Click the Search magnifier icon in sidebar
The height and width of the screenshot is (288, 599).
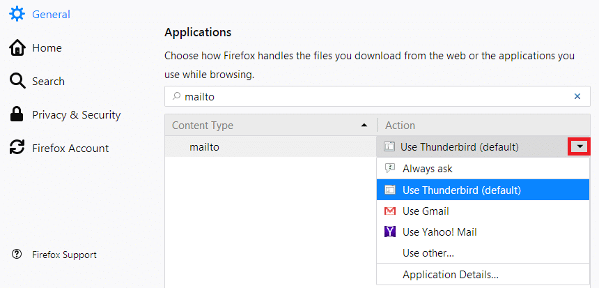pos(17,81)
